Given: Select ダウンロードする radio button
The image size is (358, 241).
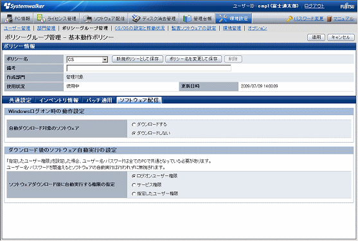Looking at the screenshot, I should click(x=134, y=125).
